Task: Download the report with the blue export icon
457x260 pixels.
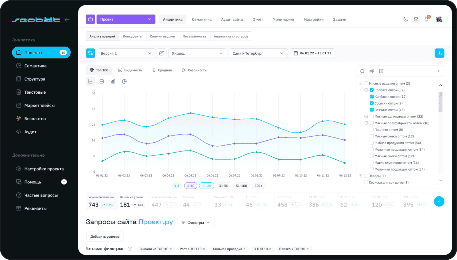Action: tap(440, 53)
